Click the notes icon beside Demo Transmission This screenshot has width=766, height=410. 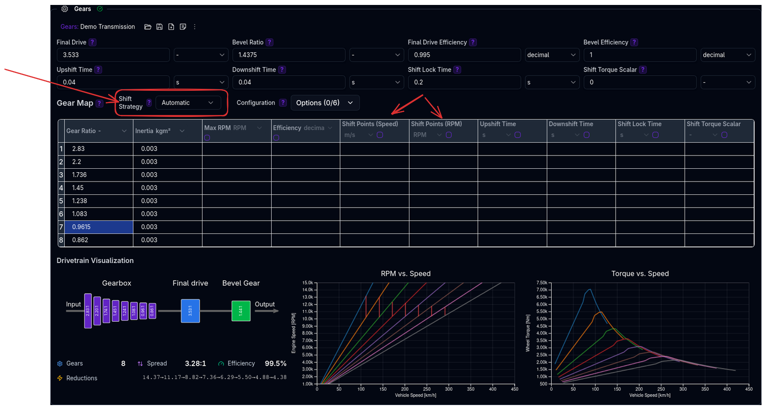[183, 27]
